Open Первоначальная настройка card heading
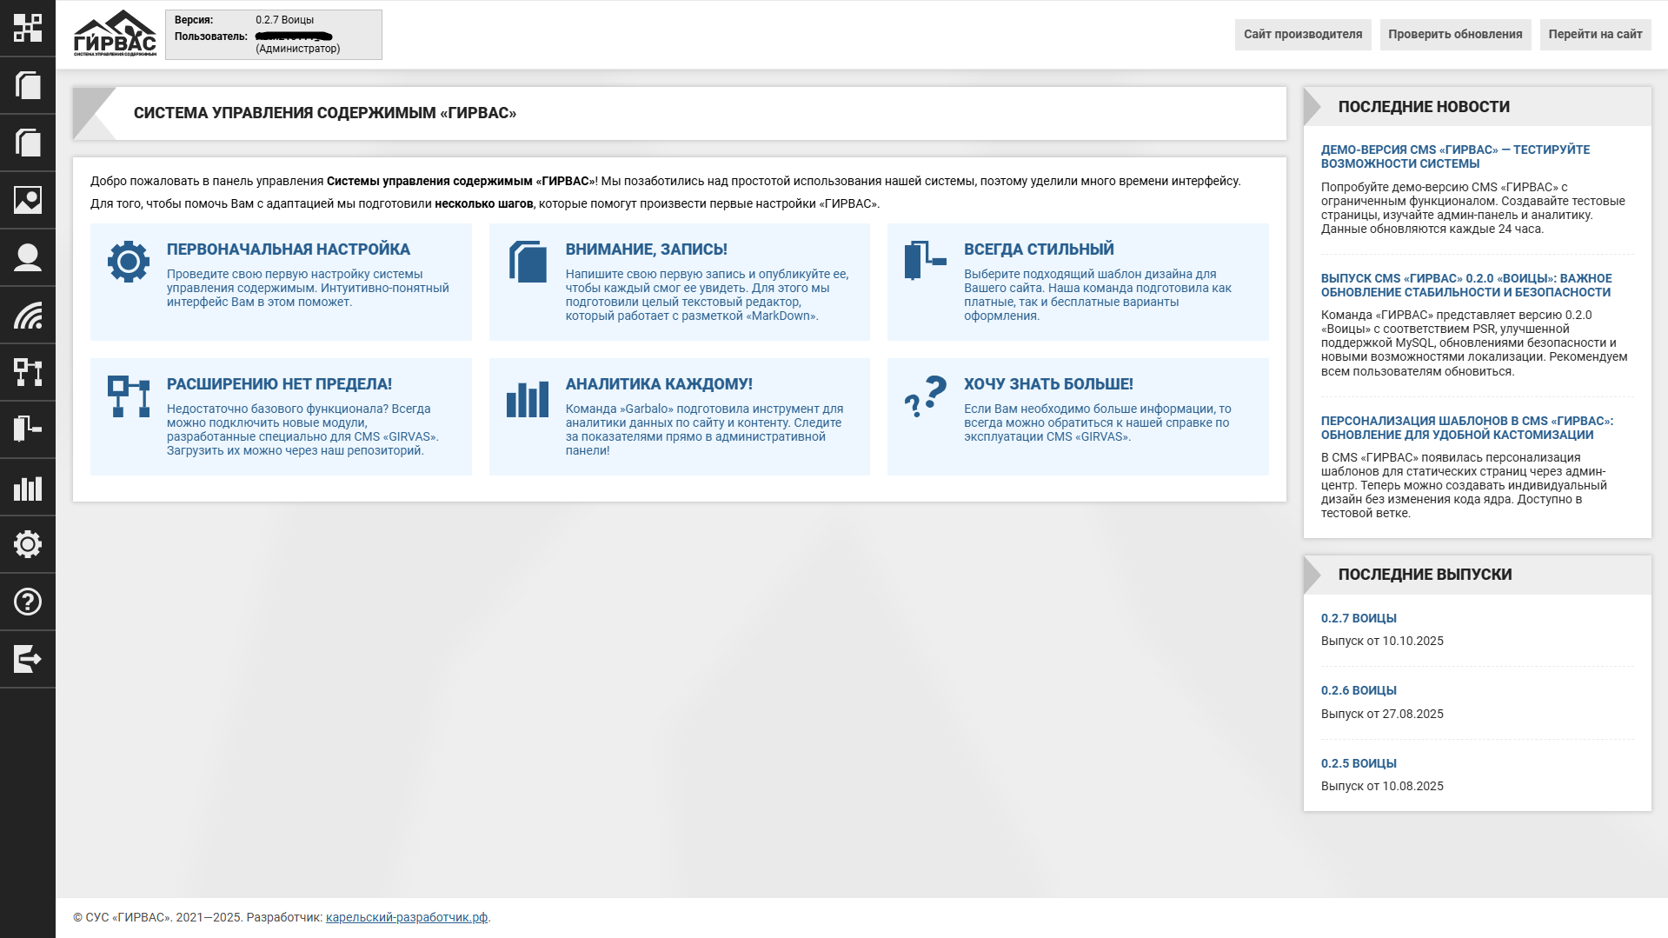1668x938 pixels. 288,249
